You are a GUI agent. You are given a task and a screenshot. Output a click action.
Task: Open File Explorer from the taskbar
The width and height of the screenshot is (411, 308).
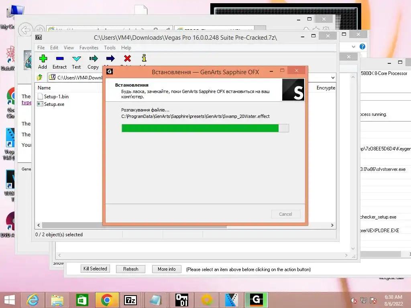tap(57, 300)
